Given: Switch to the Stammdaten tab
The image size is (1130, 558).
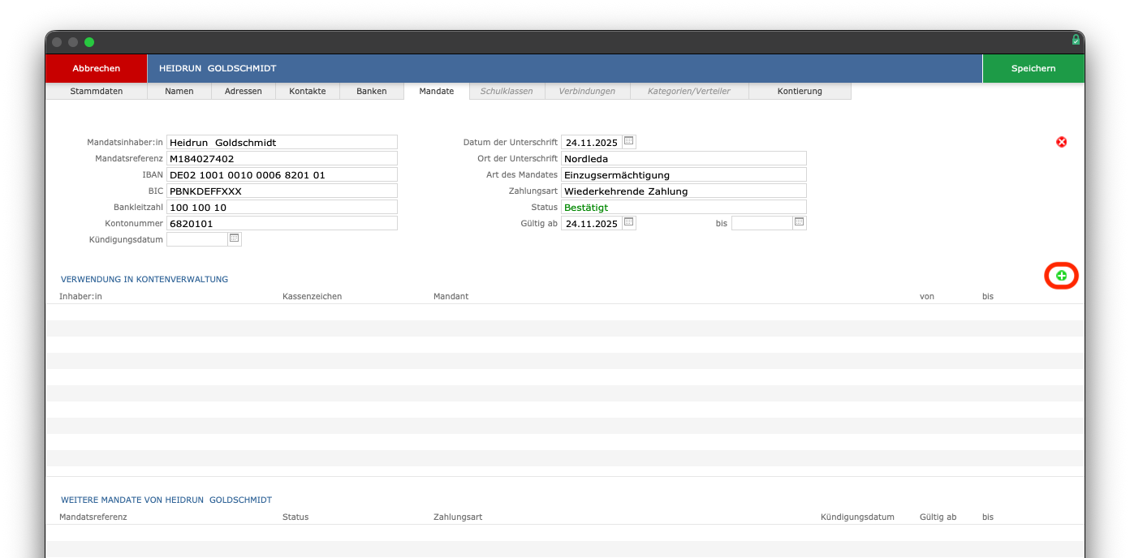Looking at the screenshot, I should coord(97,91).
